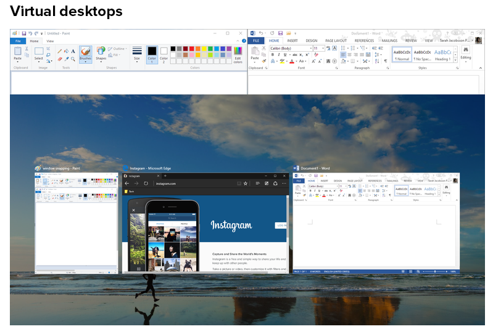Click the Refresh icon in the Edge thumbnail
This screenshot has height=329, width=493.
pyautogui.click(x=146, y=184)
